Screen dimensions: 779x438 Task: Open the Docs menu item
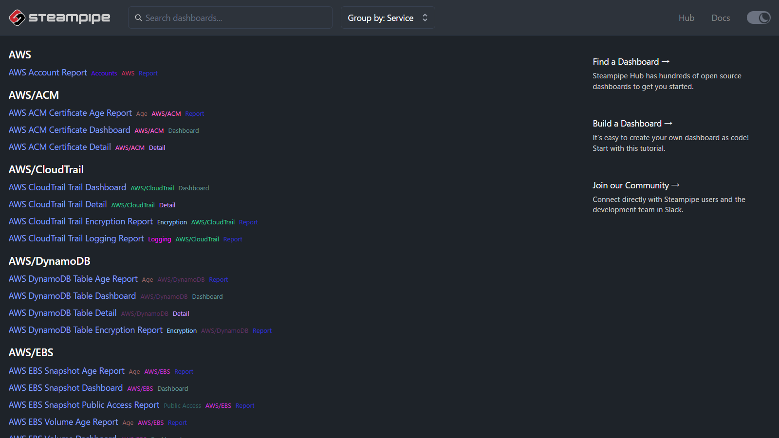(x=720, y=18)
